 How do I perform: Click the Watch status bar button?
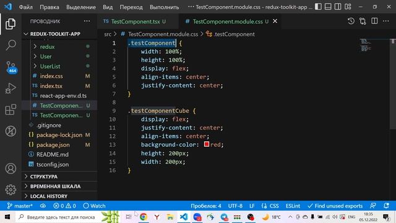pos(94,206)
